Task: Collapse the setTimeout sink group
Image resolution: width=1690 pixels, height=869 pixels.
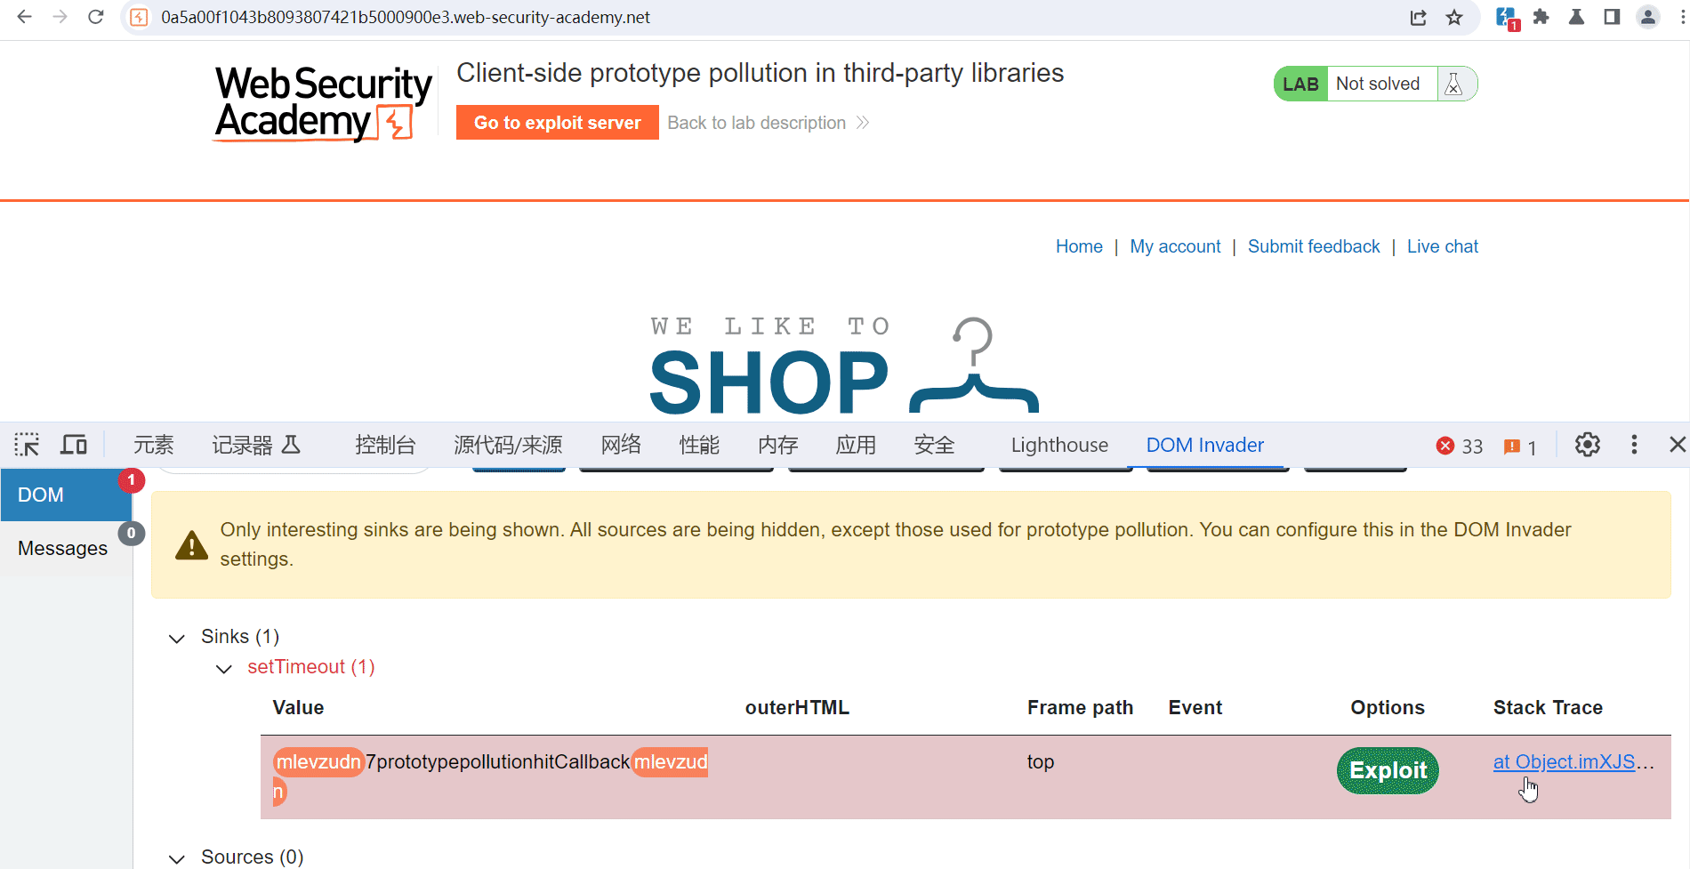Action: [224, 668]
